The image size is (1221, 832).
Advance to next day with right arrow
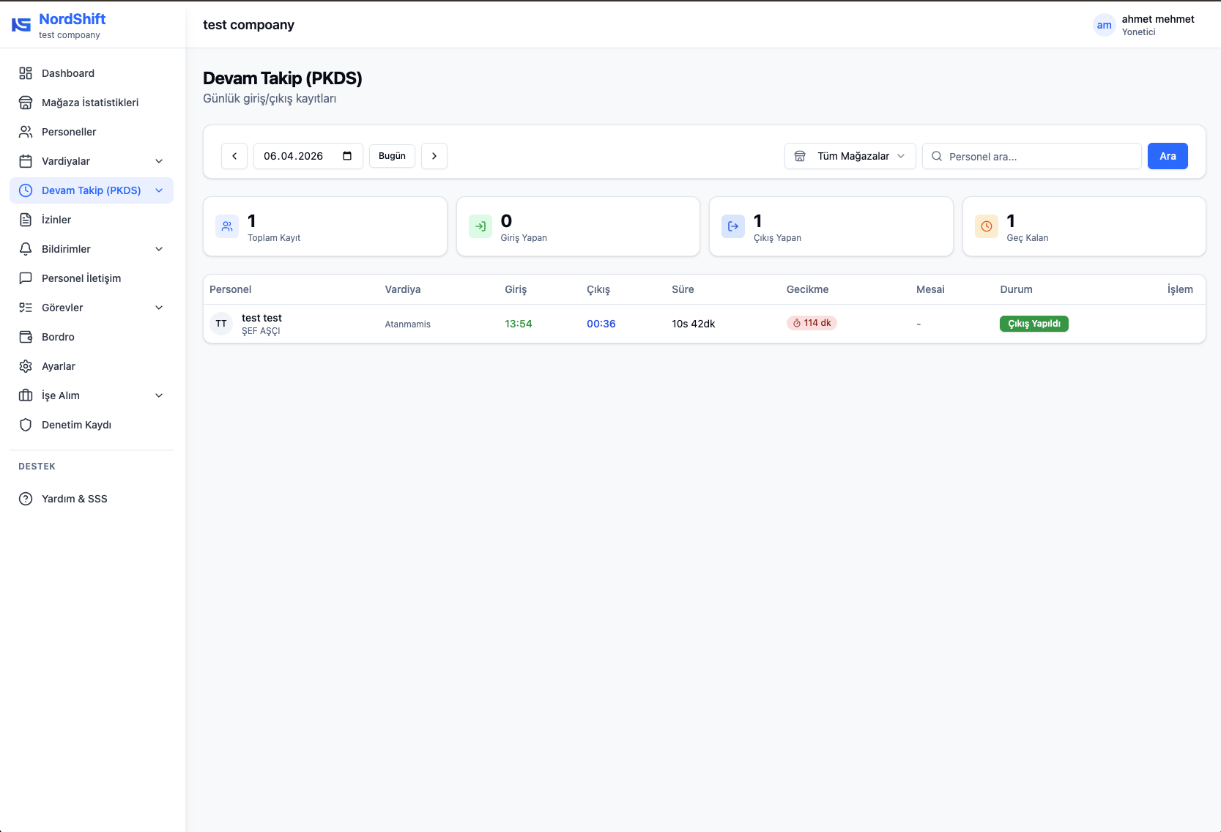click(x=434, y=156)
